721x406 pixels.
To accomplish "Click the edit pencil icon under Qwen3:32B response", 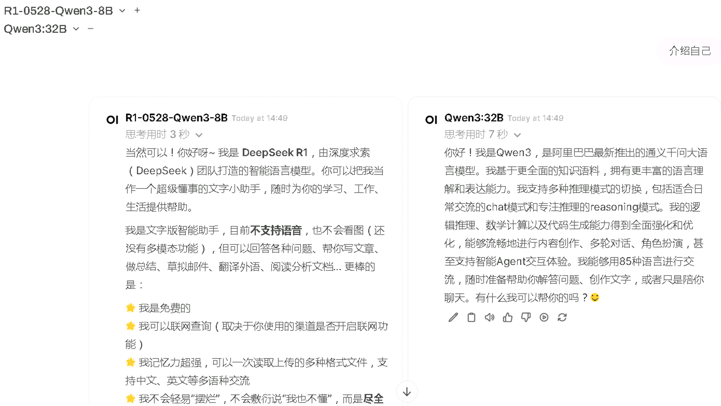I will (x=453, y=317).
